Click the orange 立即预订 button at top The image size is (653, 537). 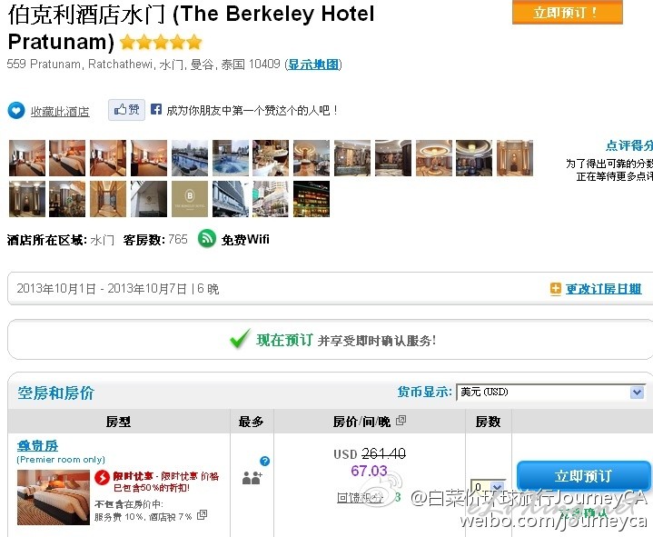click(568, 12)
